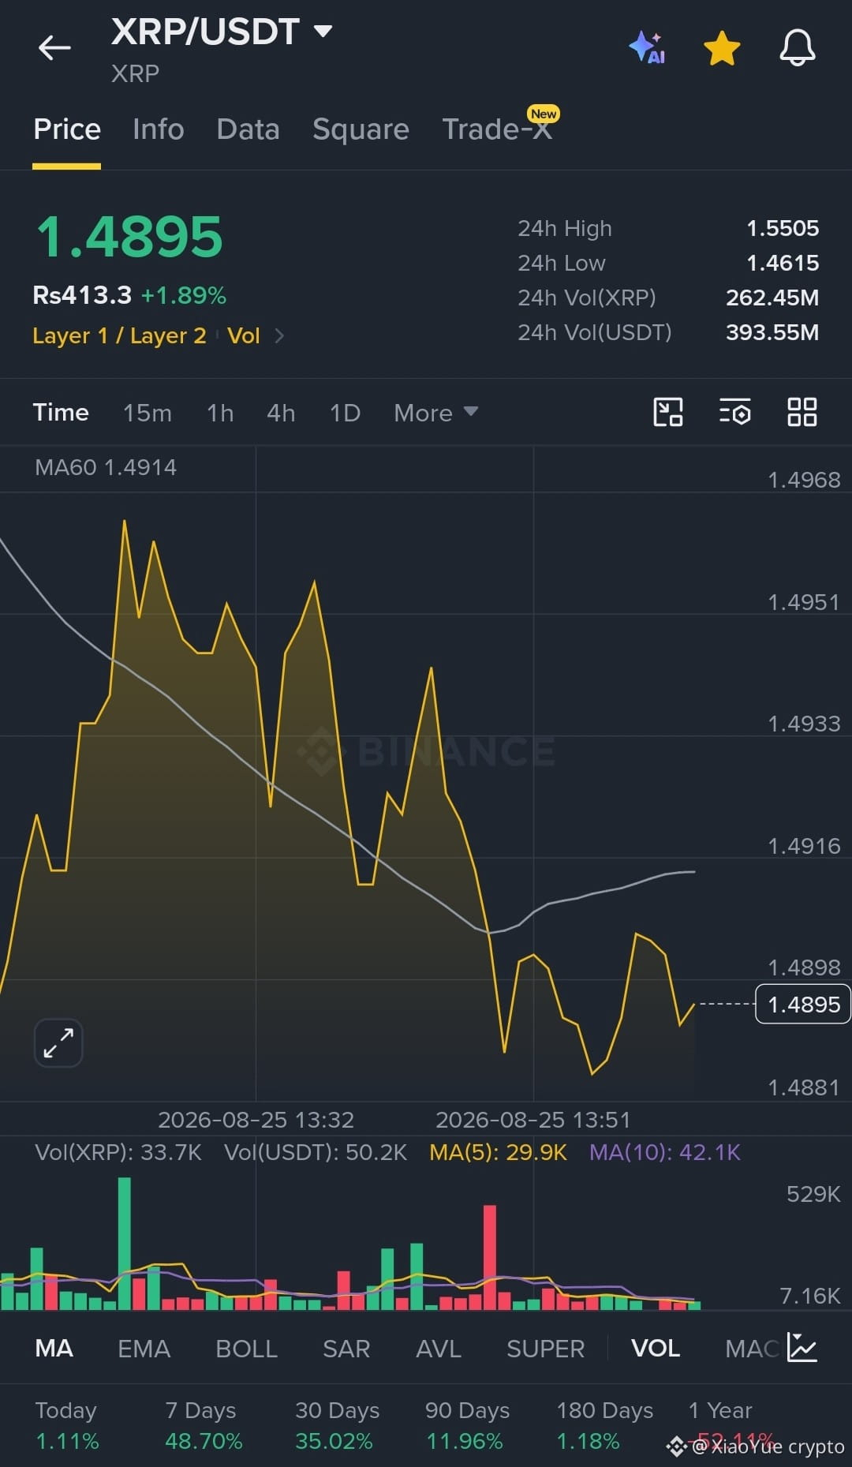The width and height of the screenshot is (852, 1467).
Task: Toggle the SAR indicator
Action: (x=346, y=1349)
